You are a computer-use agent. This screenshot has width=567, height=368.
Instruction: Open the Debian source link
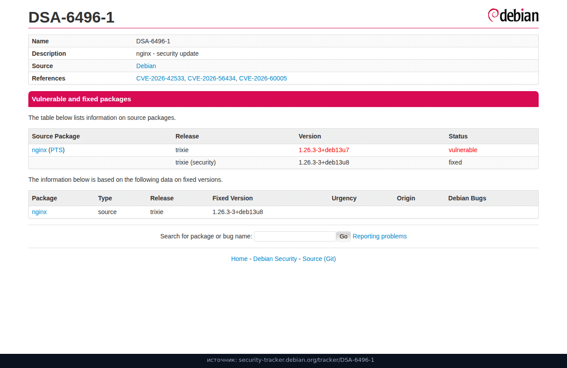pos(146,66)
